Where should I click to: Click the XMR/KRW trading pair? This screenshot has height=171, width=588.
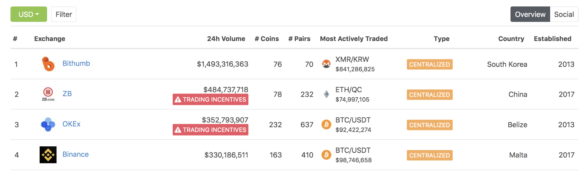[352, 59]
